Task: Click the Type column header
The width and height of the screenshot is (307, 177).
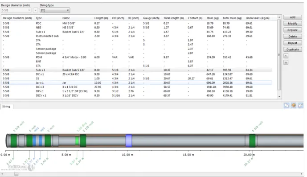Action: click(39, 18)
